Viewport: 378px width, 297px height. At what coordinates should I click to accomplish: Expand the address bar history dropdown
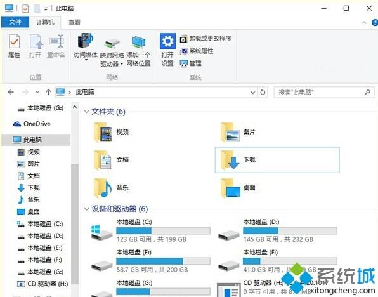point(252,92)
